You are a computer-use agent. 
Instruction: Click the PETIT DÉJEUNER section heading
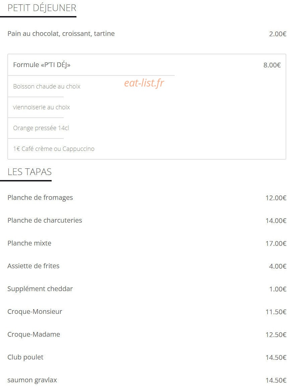(x=42, y=8)
